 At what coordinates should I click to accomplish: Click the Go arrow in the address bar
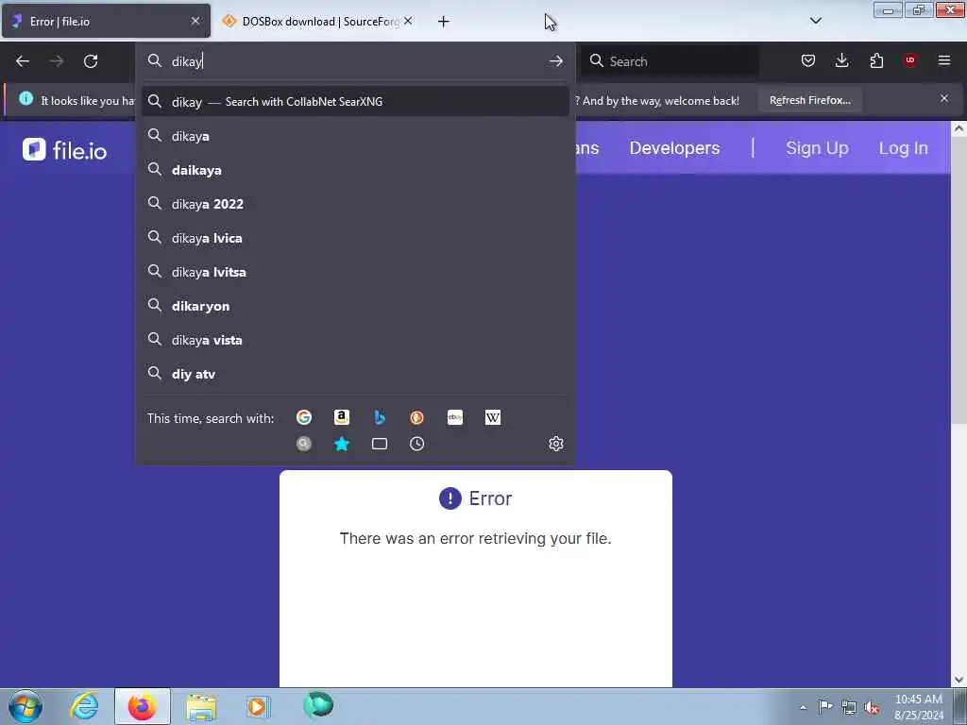coord(555,61)
